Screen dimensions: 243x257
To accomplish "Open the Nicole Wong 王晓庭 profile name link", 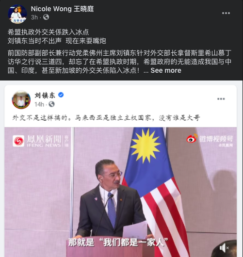I will (62, 9).
